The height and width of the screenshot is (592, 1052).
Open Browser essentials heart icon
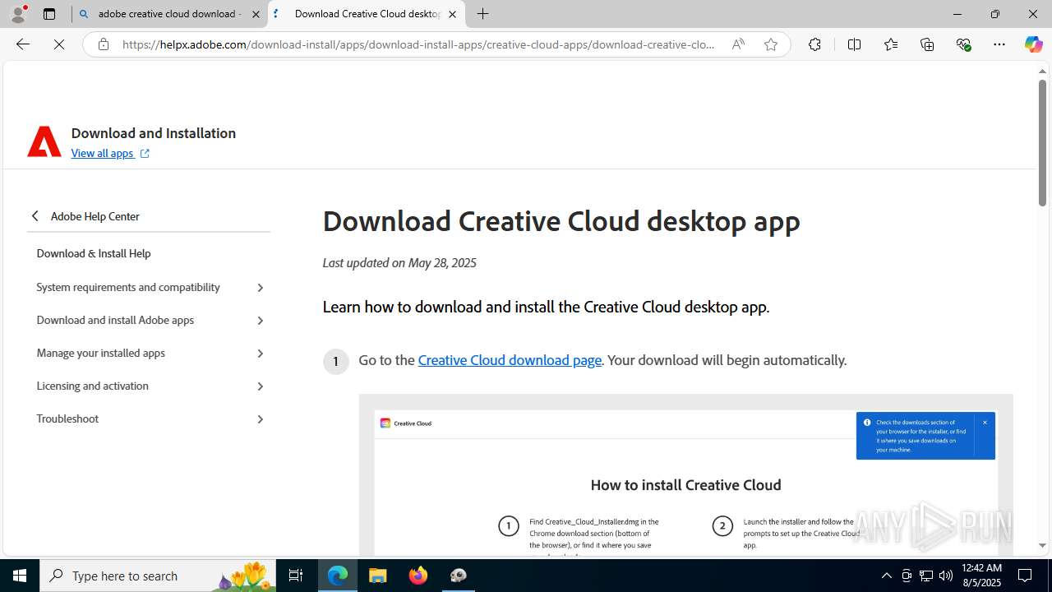[963, 44]
